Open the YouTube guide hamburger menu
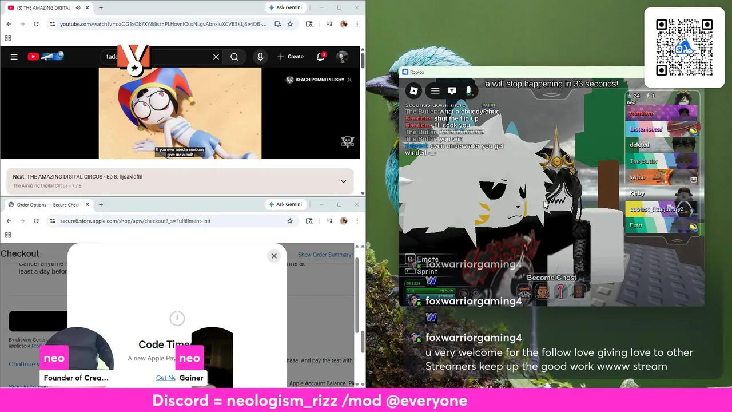 14,57
